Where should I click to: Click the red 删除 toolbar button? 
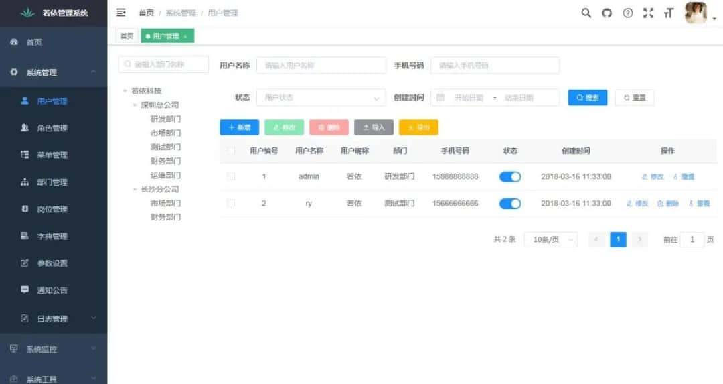329,127
